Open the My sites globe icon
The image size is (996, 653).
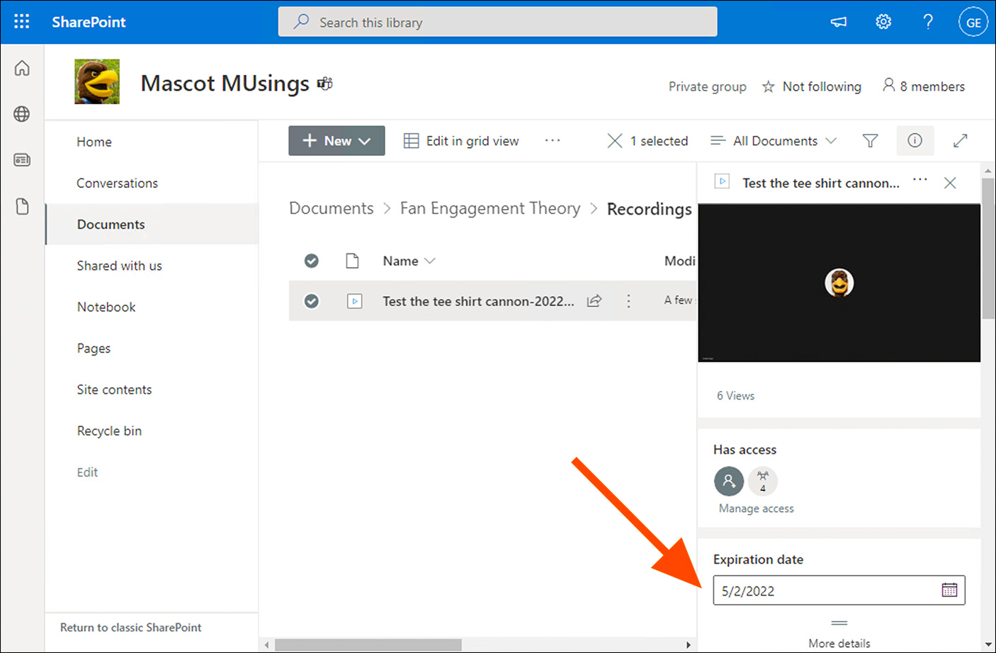point(22,114)
